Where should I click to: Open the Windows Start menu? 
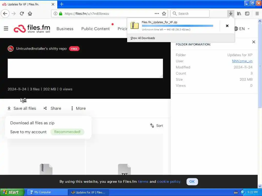click(12, 192)
